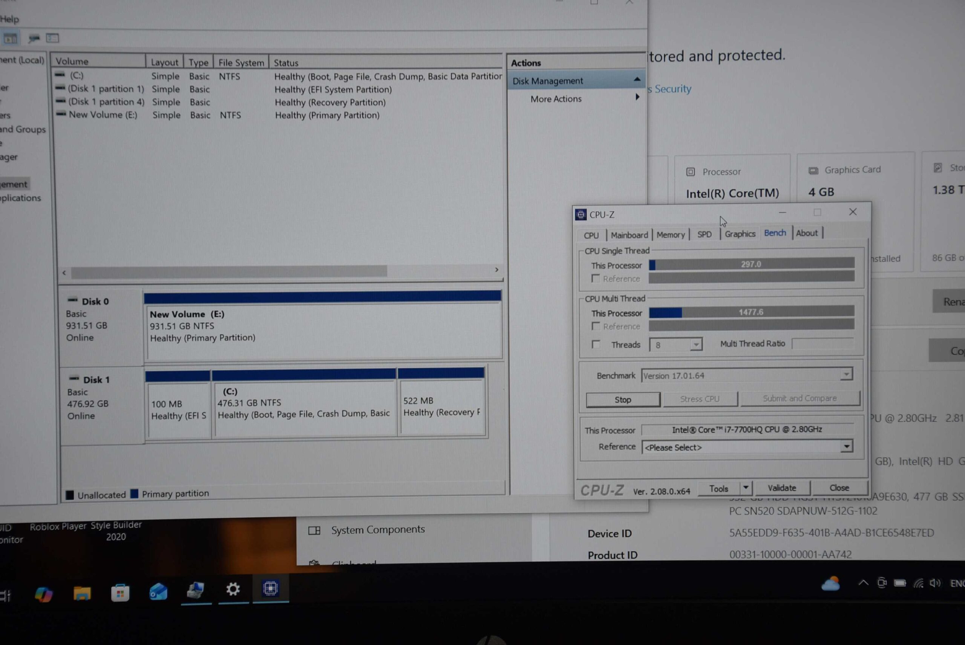This screenshot has width=965, height=645.
Task: Click the CPU-Z taskbar icon
Action: click(x=270, y=589)
